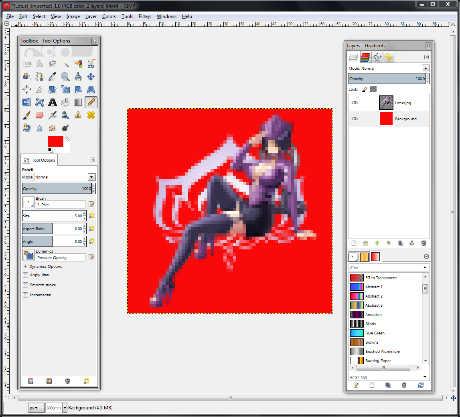Open the Layer menu

click(x=91, y=16)
